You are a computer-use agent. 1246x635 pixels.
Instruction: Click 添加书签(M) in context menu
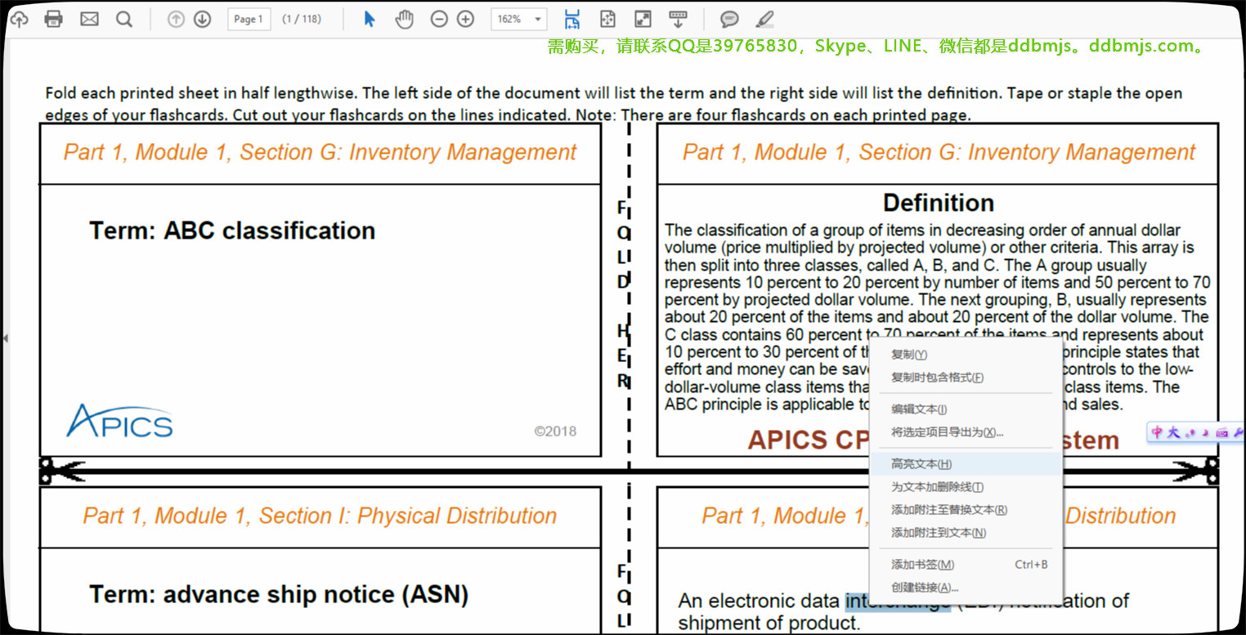965,565
